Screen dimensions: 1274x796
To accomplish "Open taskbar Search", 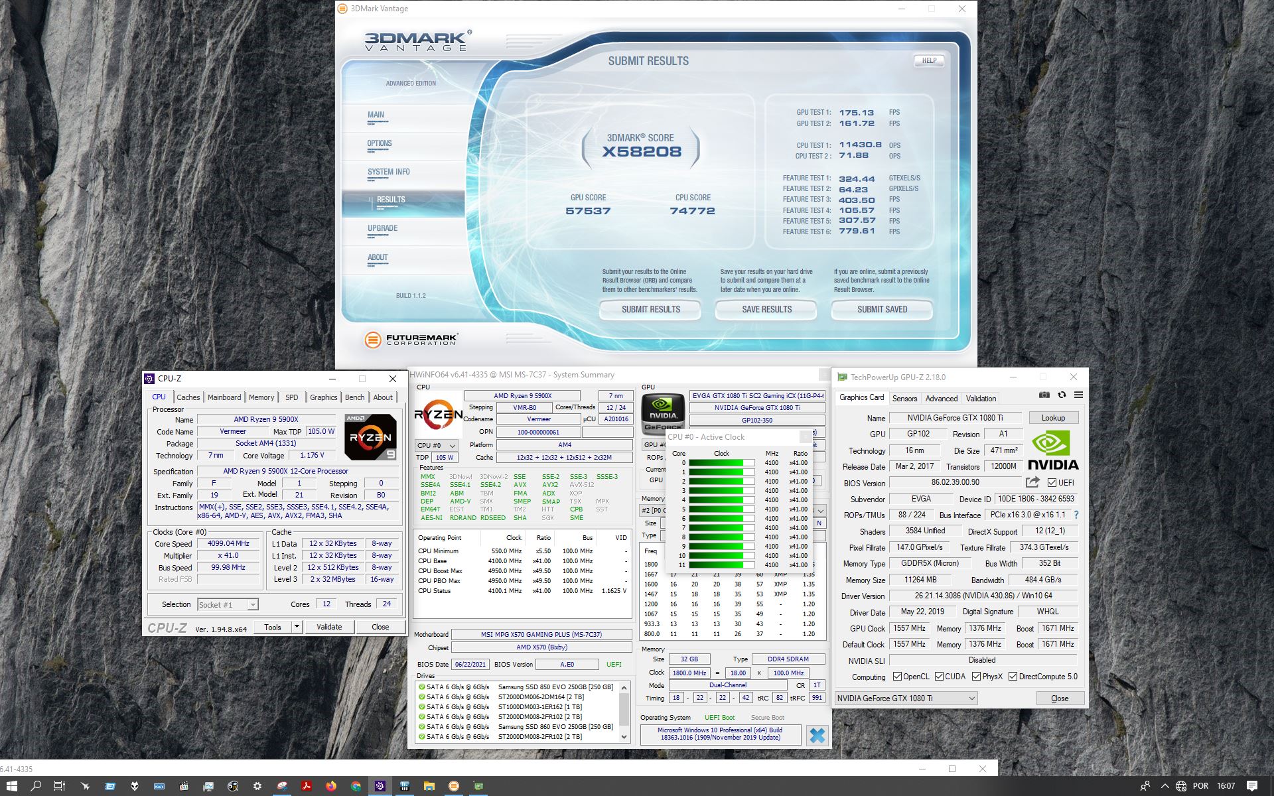I will [x=36, y=786].
